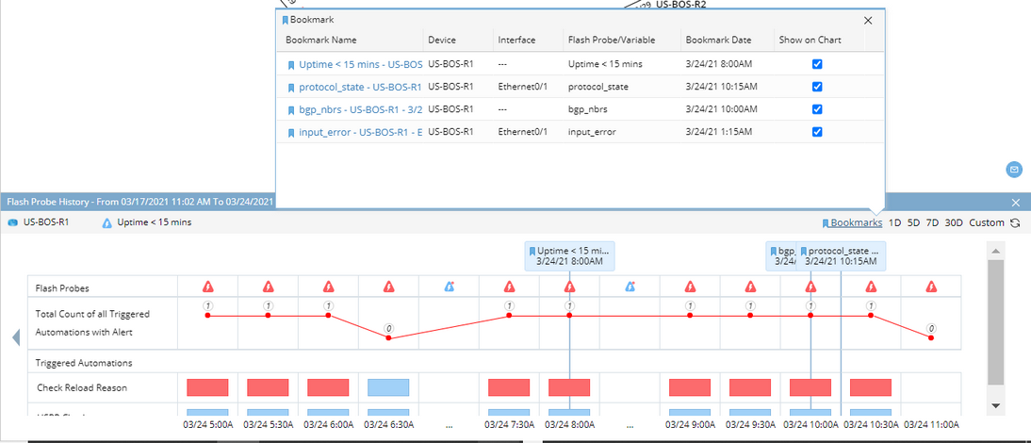The width and height of the screenshot is (1031, 443).
Task: Click the blue mail icon at right edge
Action: point(1014,170)
